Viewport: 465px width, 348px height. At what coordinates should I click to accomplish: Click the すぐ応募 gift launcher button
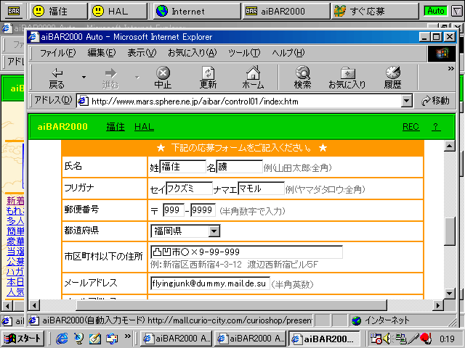pyautogui.click(x=375, y=12)
